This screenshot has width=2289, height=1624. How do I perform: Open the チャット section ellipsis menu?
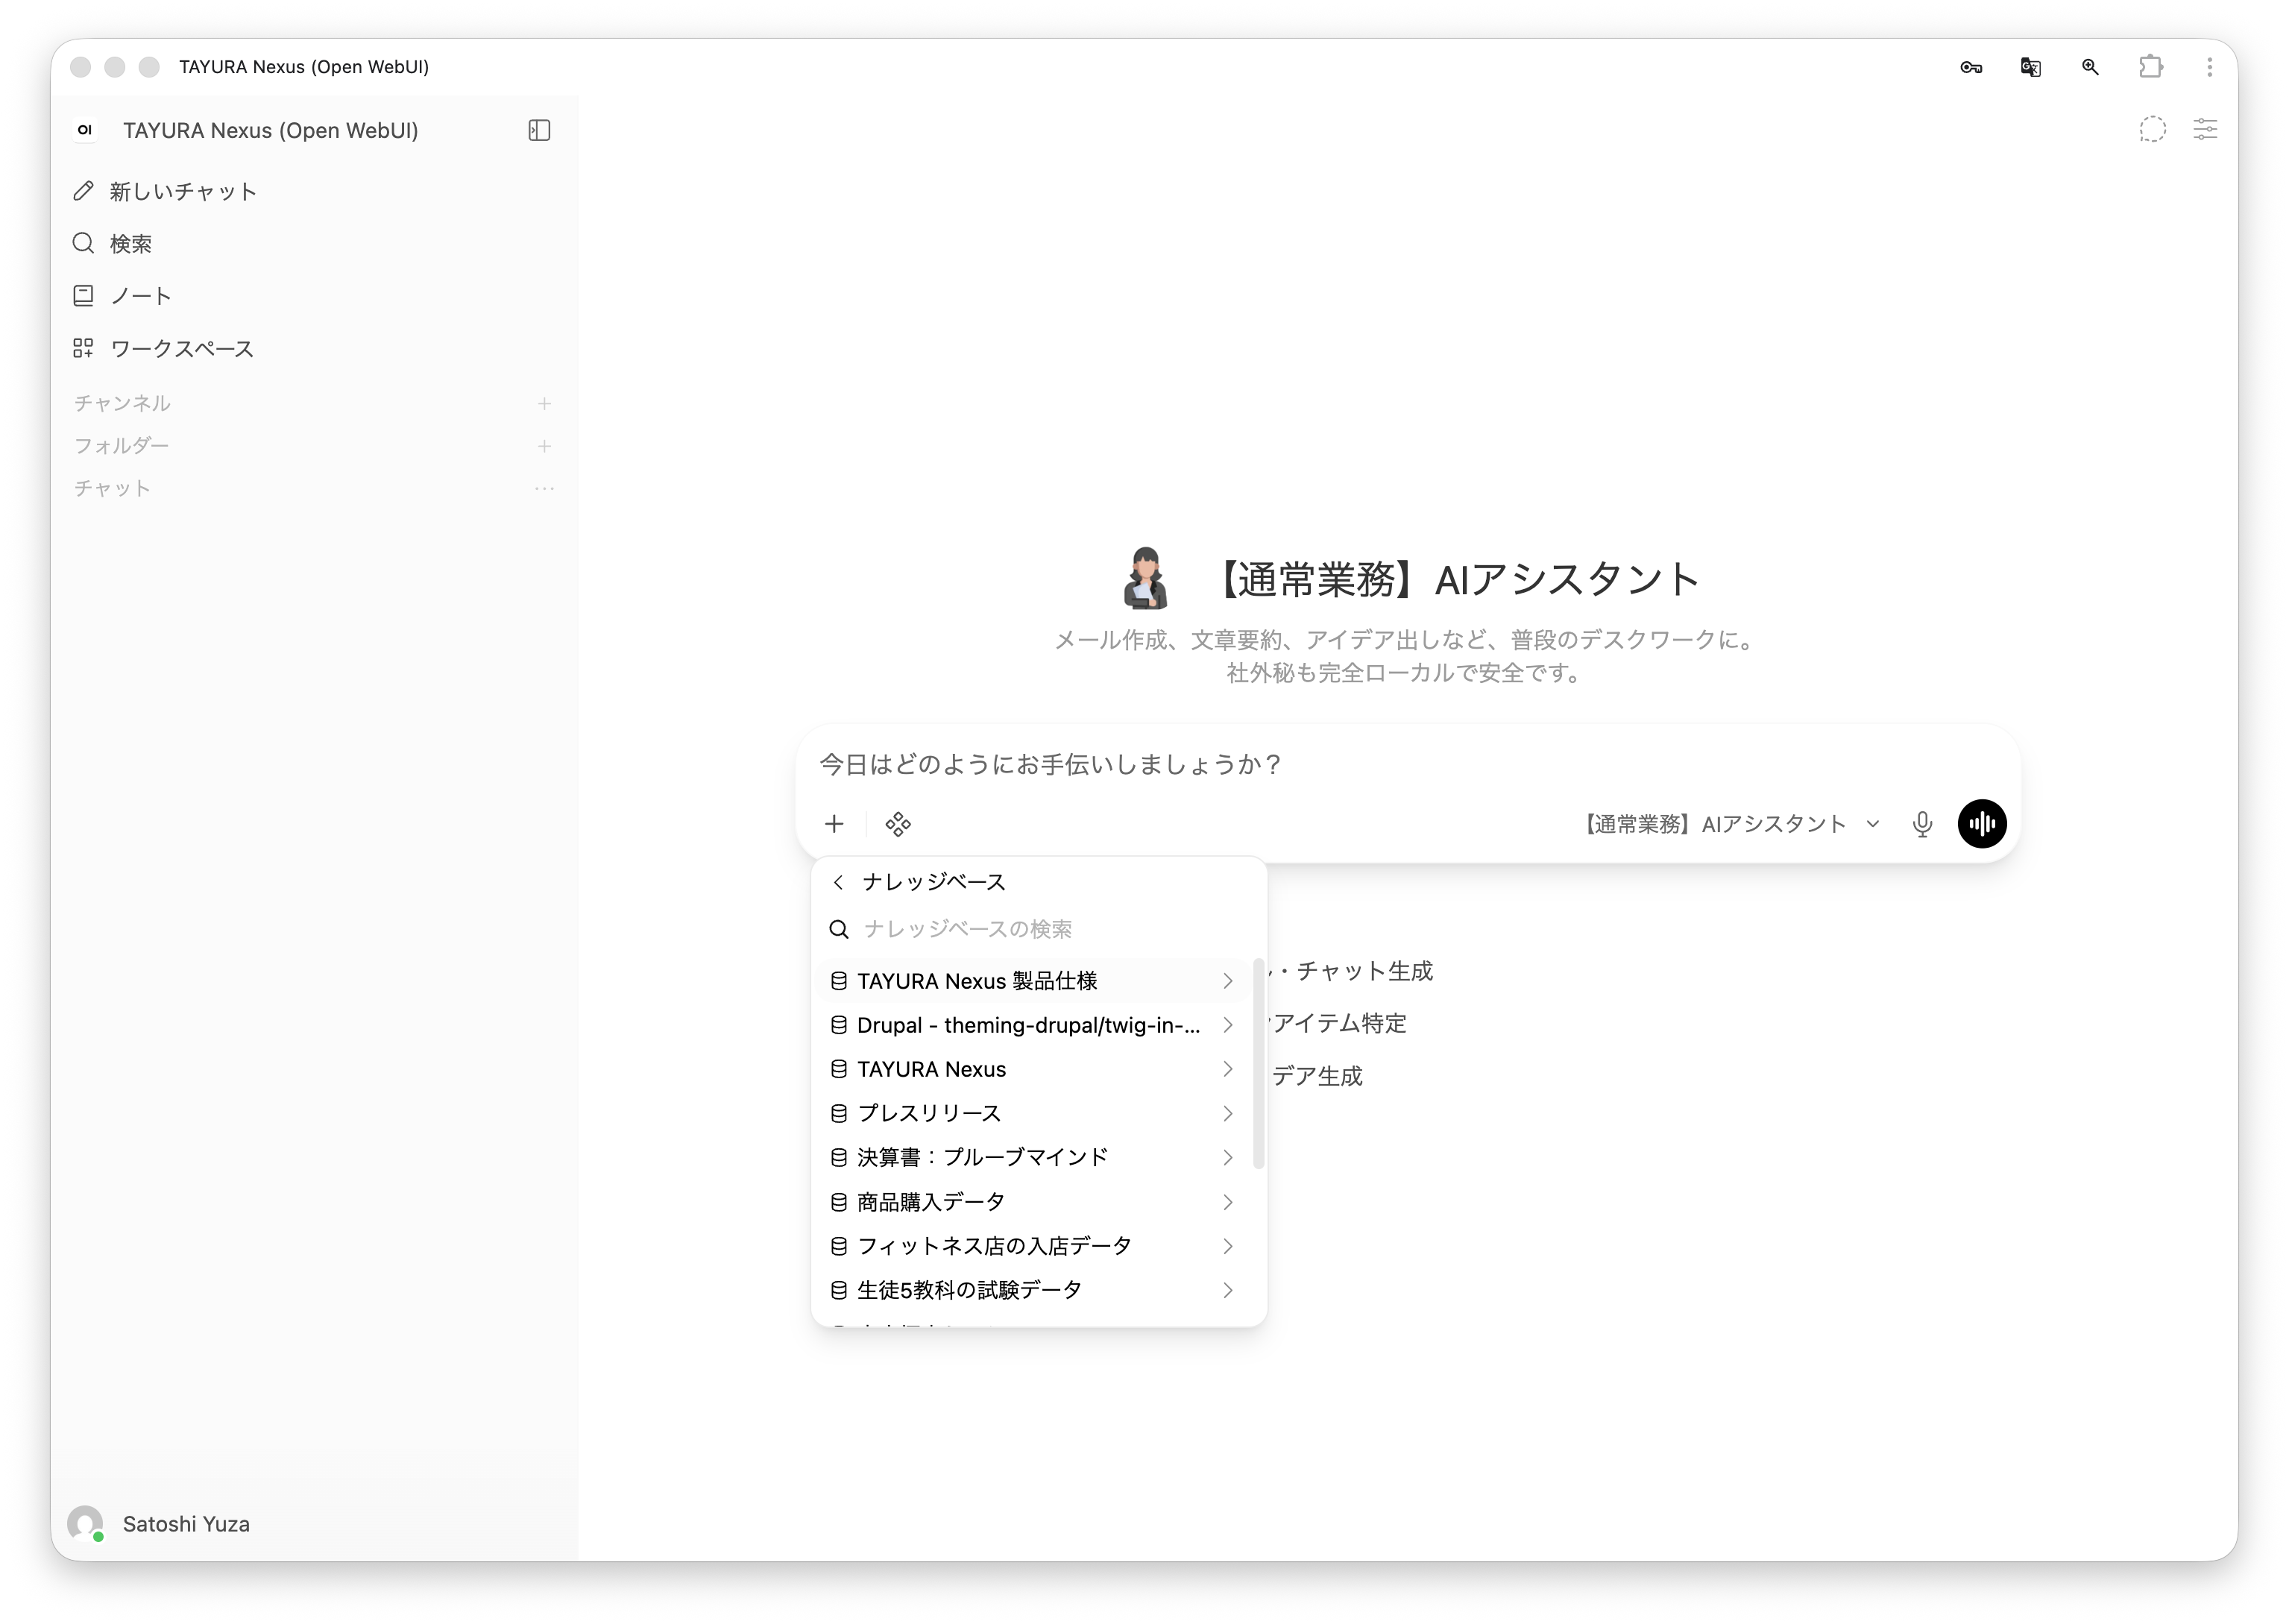pos(544,489)
